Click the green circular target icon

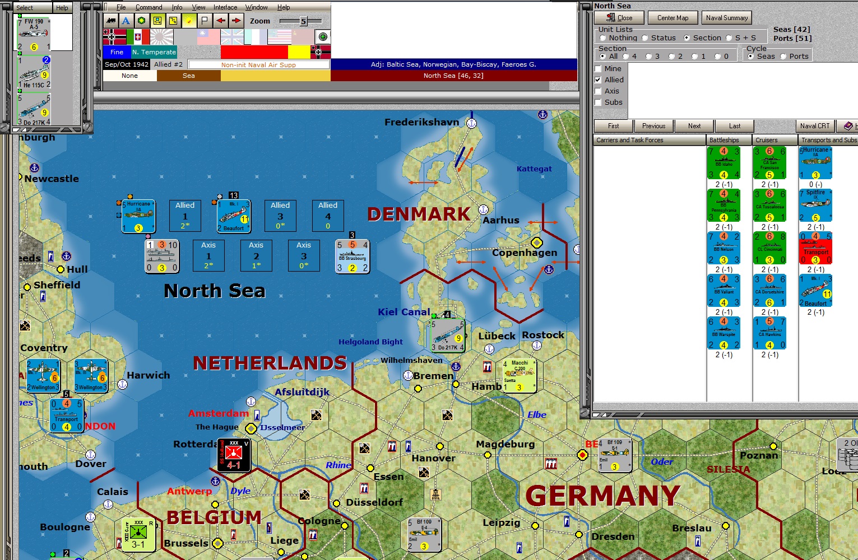point(323,37)
